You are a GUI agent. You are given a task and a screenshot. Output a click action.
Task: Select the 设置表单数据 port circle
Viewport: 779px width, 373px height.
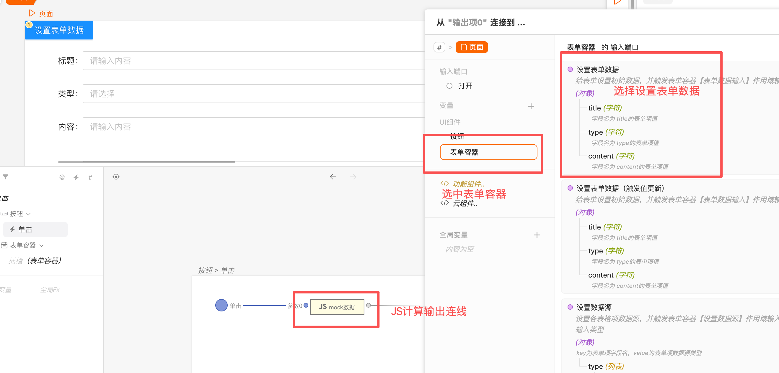(x=570, y=70)
